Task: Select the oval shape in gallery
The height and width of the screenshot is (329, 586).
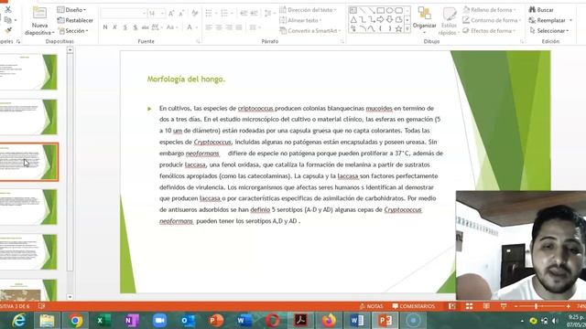Action: pyautogui.click(x=389, y=10)
